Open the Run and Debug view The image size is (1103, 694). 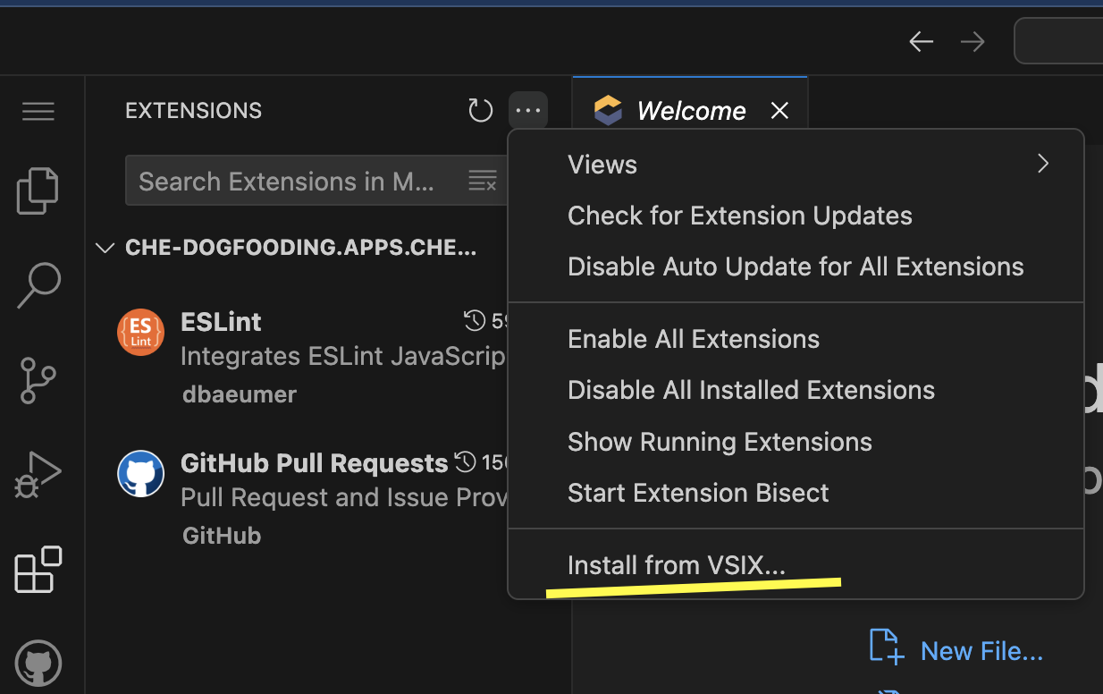pos(38,475)
